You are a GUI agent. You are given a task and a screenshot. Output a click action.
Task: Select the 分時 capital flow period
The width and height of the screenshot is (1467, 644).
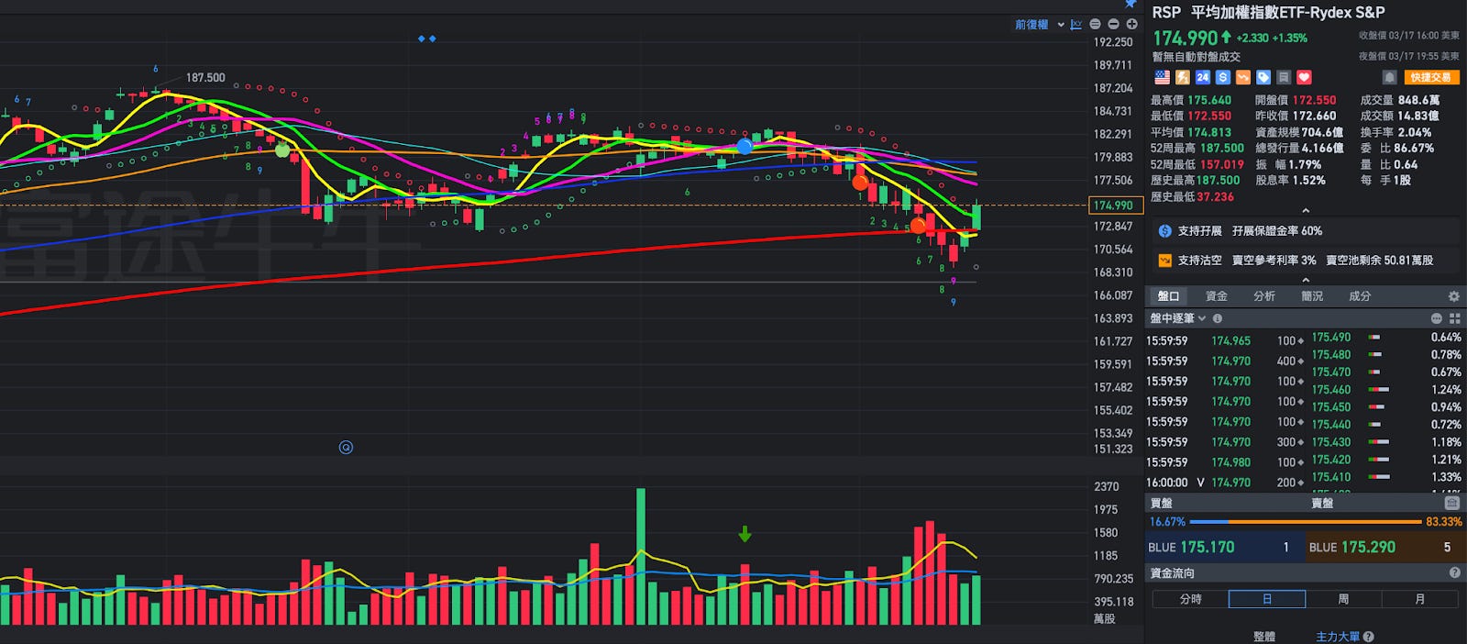click(x=1190, y=599)
